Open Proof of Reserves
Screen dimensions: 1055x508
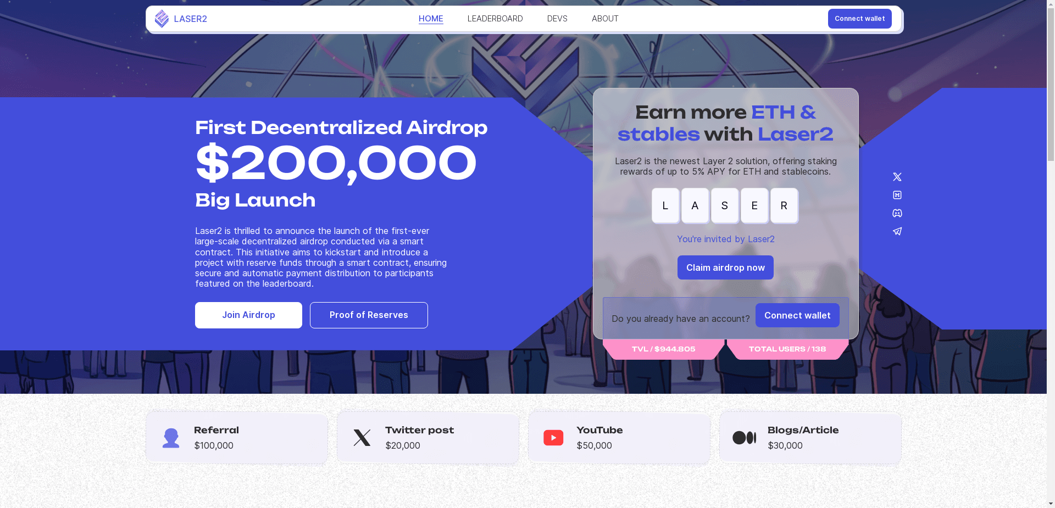point(369,315)
